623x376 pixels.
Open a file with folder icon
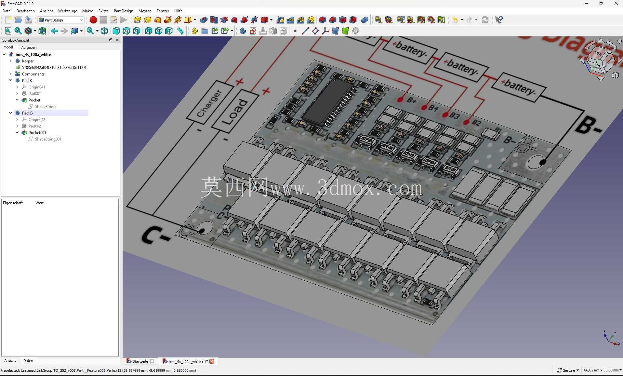[18, 20]
